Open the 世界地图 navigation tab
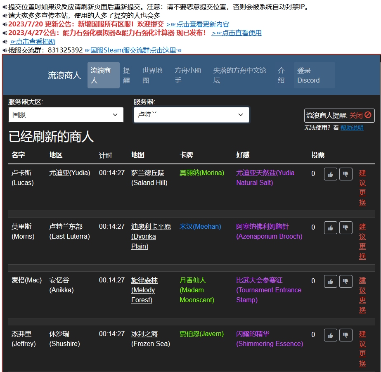Screen dimensions: 381x372 [x=152, y=75]
